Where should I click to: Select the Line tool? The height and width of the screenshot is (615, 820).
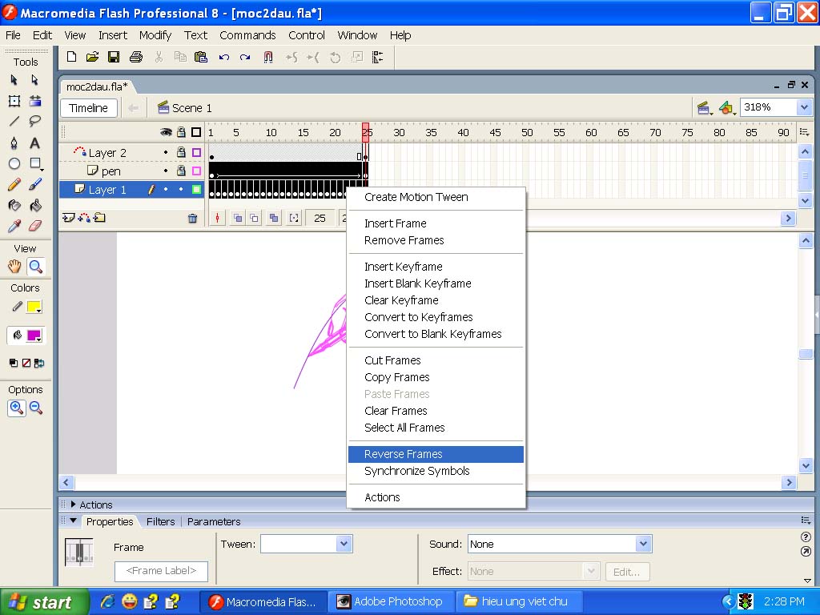tap(14, 122)
